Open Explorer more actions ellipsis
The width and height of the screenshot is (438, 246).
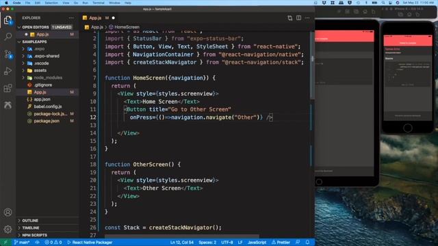71,18
